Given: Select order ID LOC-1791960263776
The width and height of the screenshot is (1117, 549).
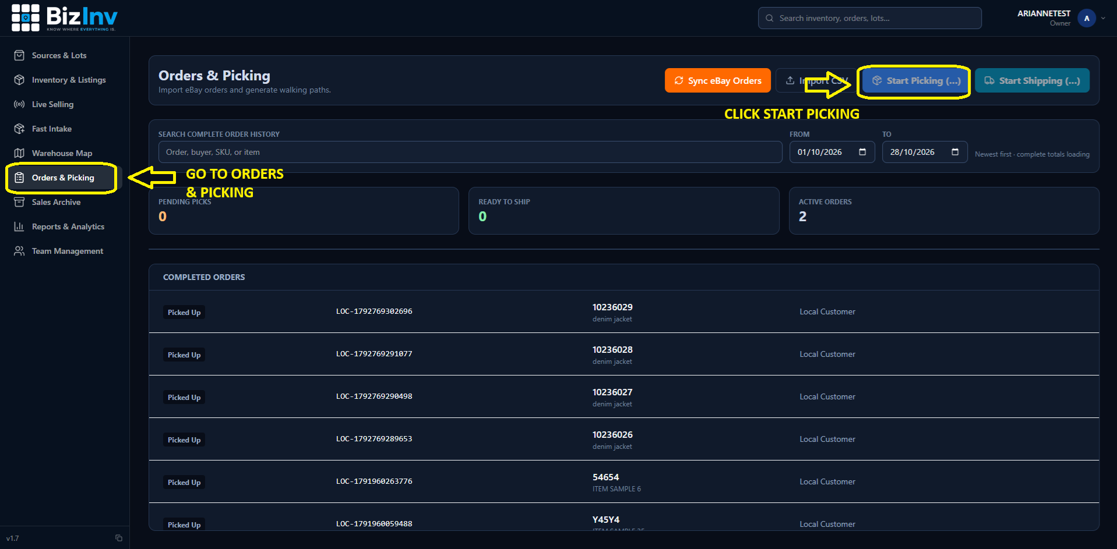Looking at the screenshot, I should pyautogui.click(x=374, y=481).
